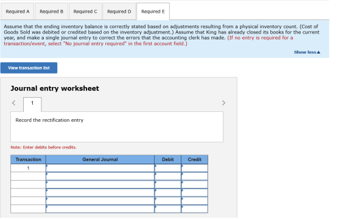Viewport: 341px width, 219px height.
Task: Open account dropdown in third journal row
Action: pyautogui.click(x=100, y=184)
